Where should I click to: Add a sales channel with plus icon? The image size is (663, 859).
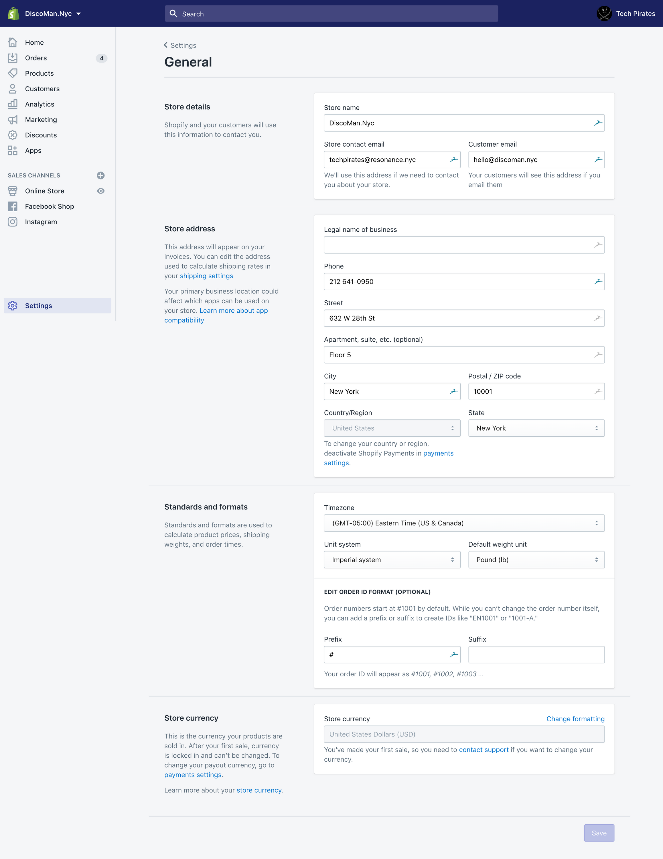pos(101,176)
